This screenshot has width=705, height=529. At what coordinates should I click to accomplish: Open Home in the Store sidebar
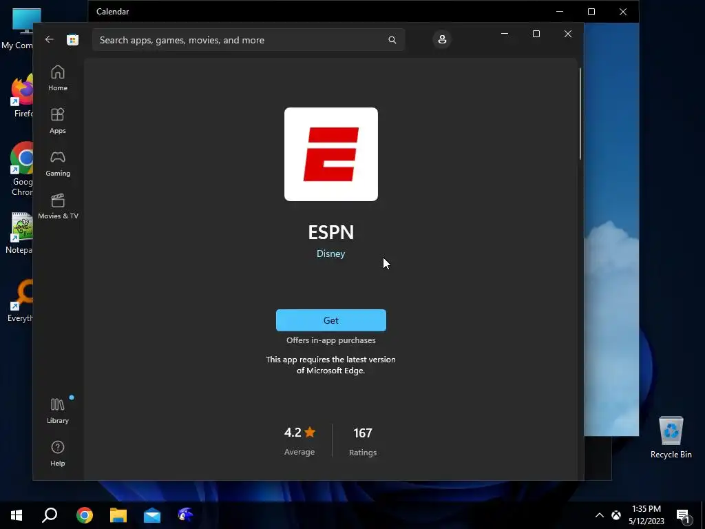(58, 79)
